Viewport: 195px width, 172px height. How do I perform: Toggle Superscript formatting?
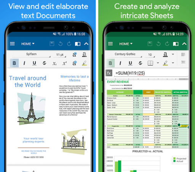pyautogui.click(x=64, y=63)
